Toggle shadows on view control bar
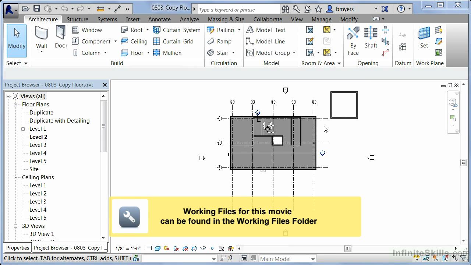The image size is (471, 265). tap(176, 248)
